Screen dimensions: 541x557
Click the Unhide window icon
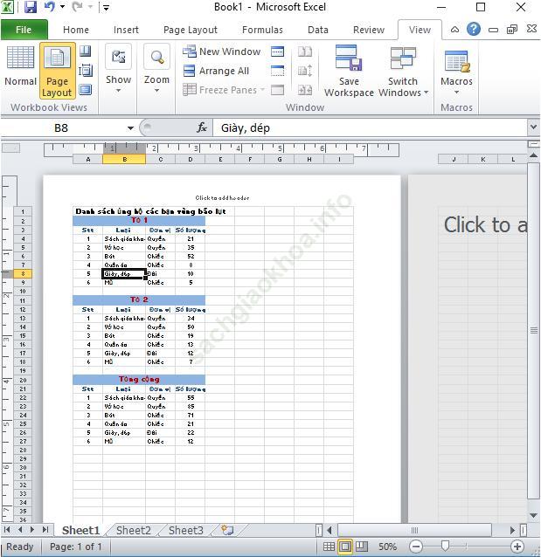pos(277,90)
